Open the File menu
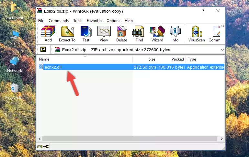The width and height of the screenshot is (249, 157). coord(41,21)
